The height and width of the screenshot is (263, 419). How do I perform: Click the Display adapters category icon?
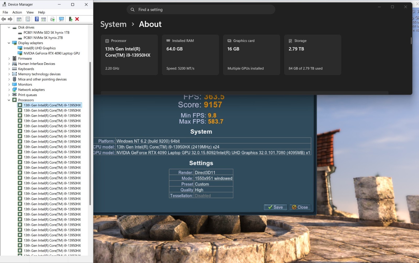14,43
